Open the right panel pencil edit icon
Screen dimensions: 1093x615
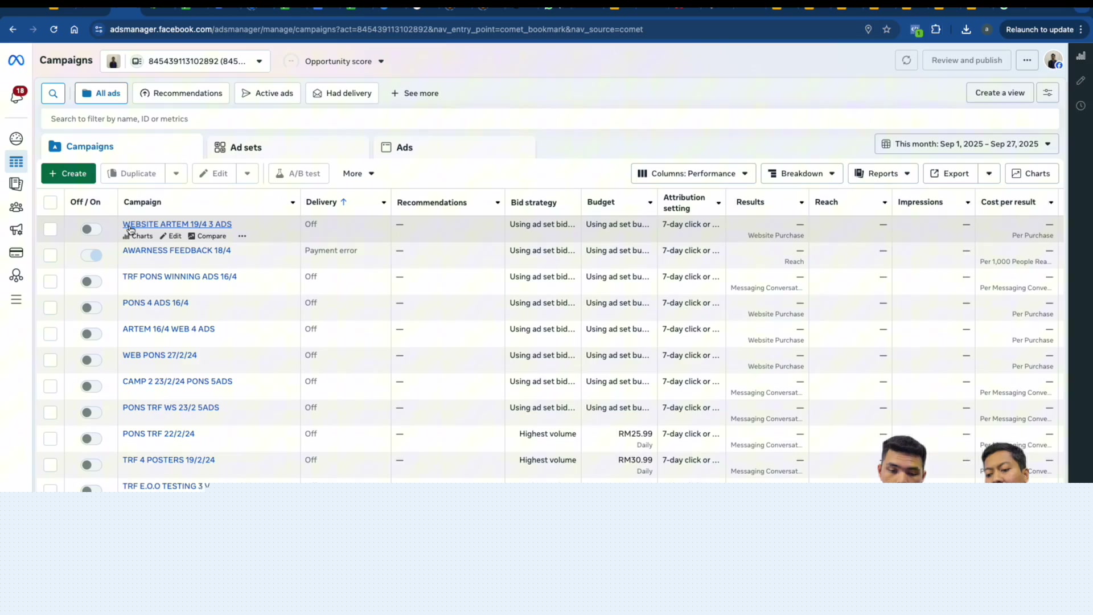coord(1080,81)
